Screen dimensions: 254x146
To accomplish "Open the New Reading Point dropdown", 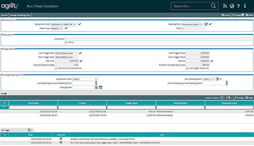I will (208, 79).
